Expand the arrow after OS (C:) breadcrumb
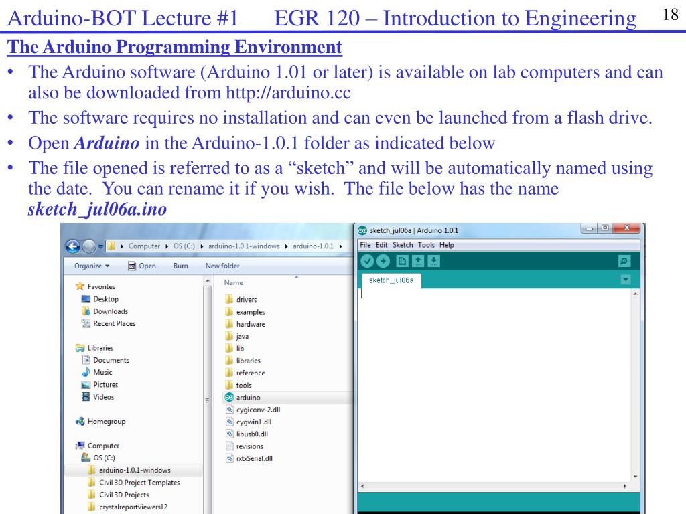 click(202, 246)
